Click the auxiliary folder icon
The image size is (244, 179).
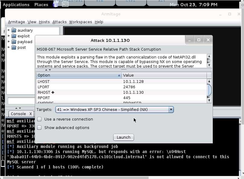click(14, 30)
